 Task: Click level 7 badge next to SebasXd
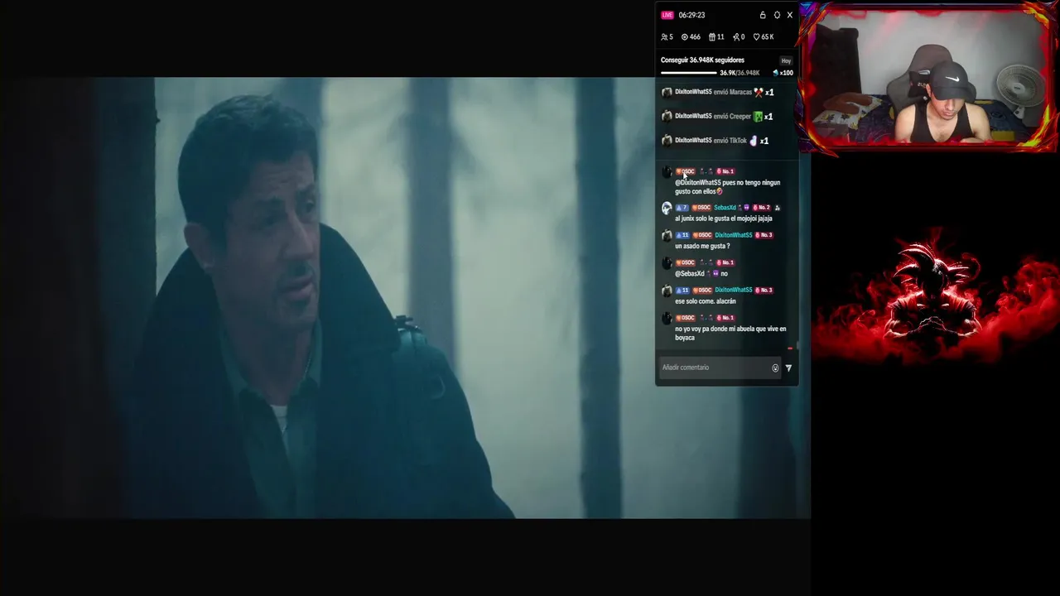(682, 208)
